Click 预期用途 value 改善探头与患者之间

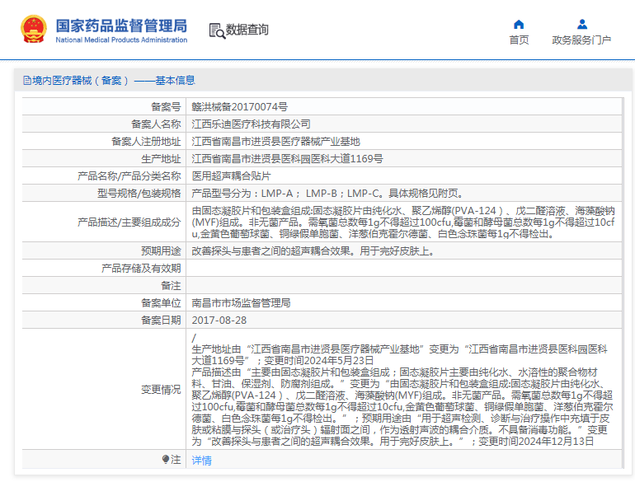pos(314,251)
